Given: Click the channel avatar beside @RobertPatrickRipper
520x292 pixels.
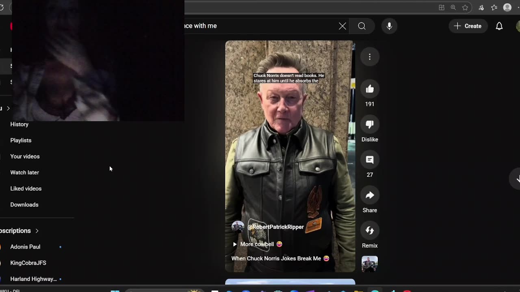Looking at the screenshot, I should pos(238,227).
